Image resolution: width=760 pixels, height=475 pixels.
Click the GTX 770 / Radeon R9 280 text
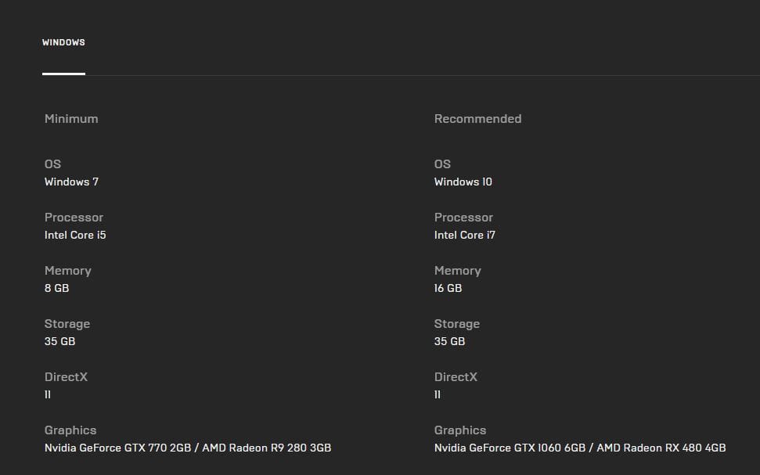pos(188,448)
